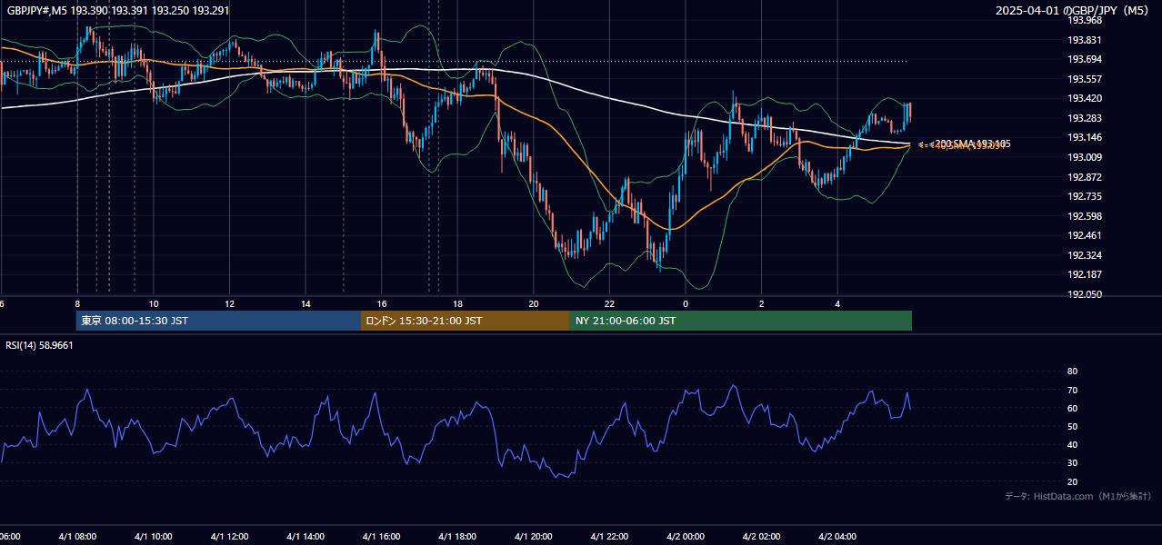The width and height of the screenshot is (1162, 545).
Task: Click price axis value 192.187
Action: point(1084,274)
